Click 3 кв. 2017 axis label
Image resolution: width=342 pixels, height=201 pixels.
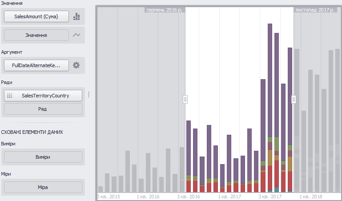point(270,197)
